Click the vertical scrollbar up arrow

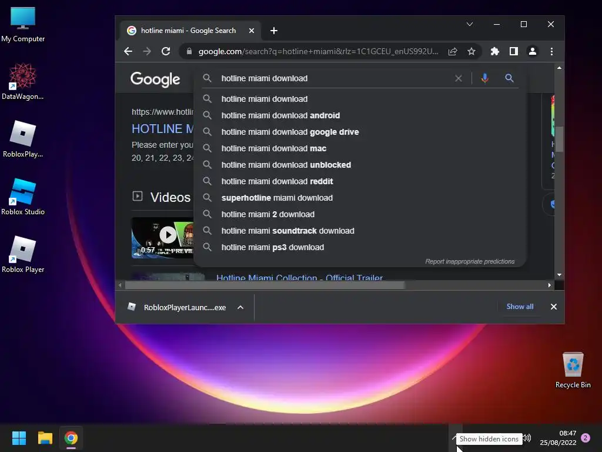tap(560, 68)
